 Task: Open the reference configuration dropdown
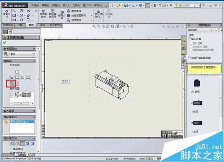pyautogui.click(x=22, y=54)
